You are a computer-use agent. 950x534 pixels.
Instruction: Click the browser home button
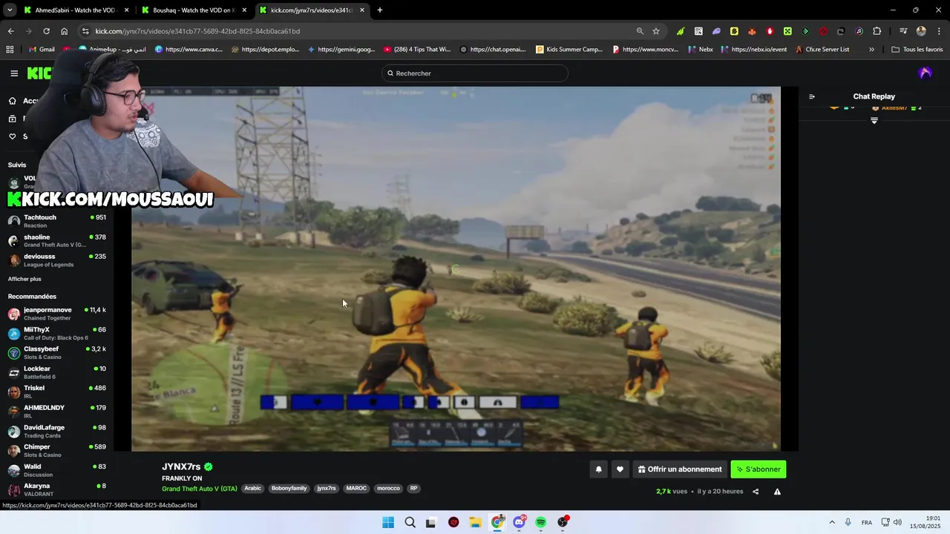pos(65,31)
